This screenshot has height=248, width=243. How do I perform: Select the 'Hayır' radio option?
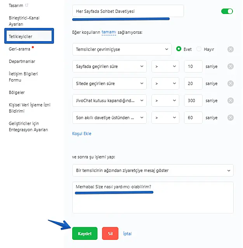point(199,49)
